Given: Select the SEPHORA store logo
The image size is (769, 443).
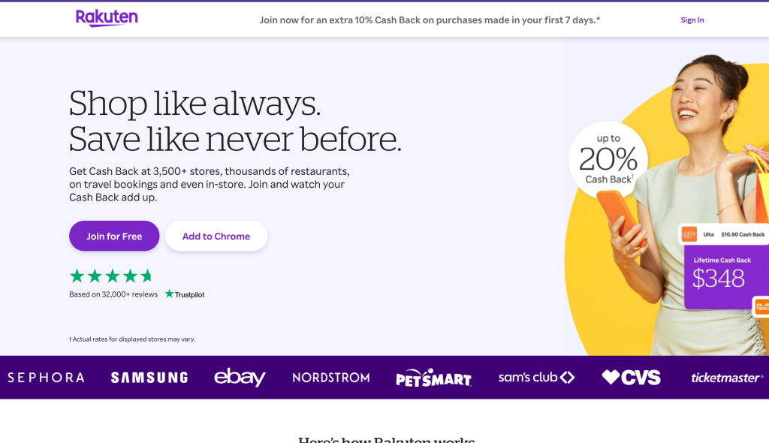Looking at the screenshot, I should point(45,378).
